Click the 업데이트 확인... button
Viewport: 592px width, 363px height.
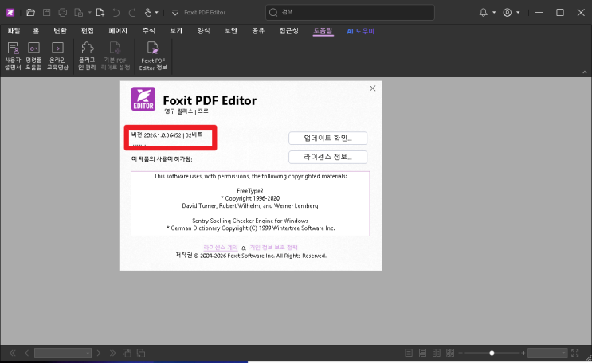click(327, 138)
